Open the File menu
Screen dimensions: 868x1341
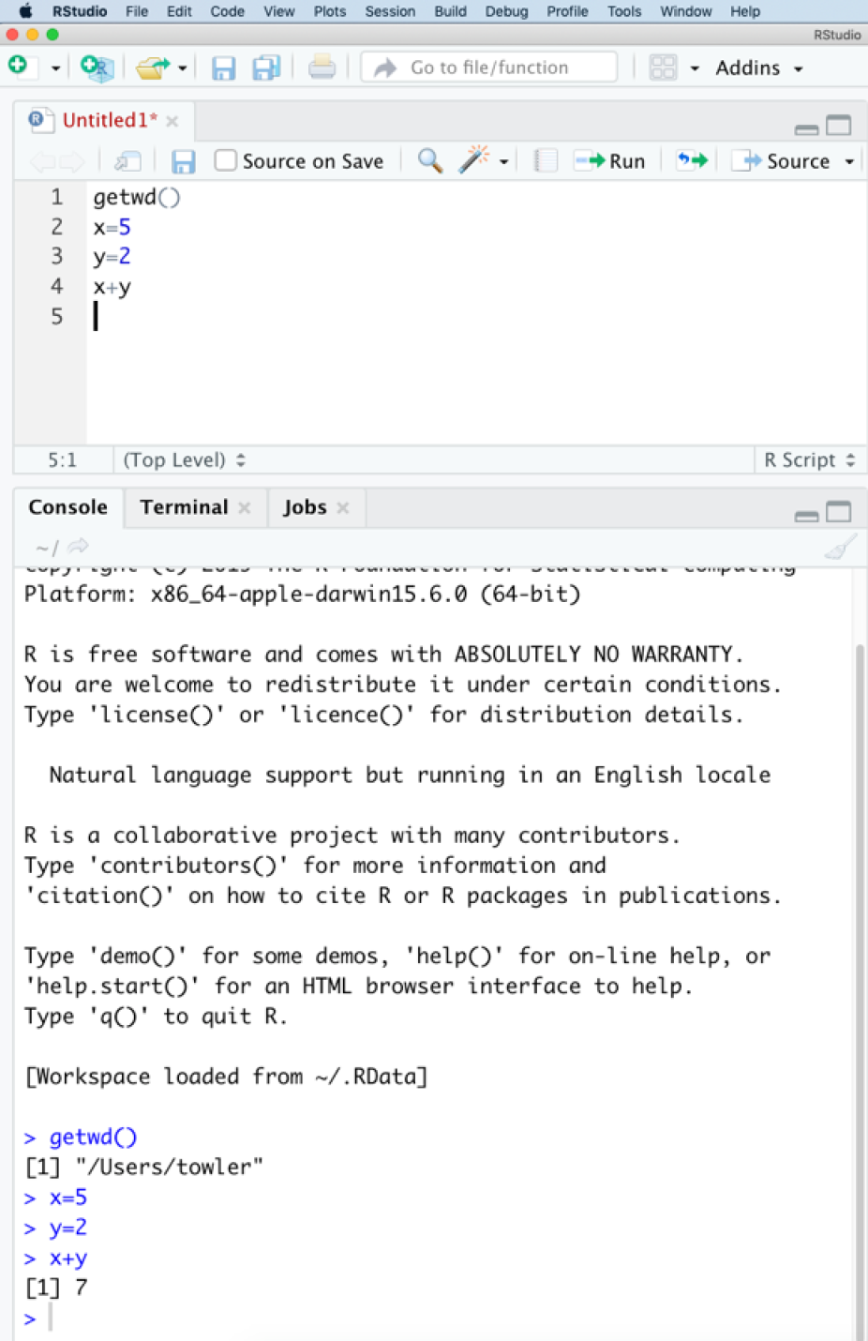click(137, 11)
